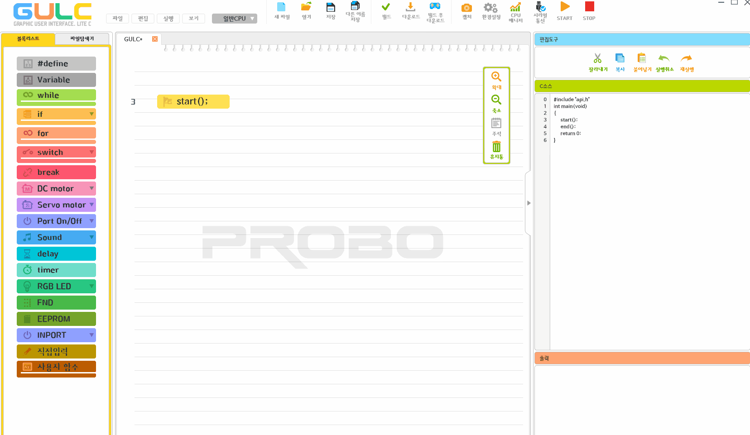
Task: Click the C소스 panel header
Action: coord(642,86)
